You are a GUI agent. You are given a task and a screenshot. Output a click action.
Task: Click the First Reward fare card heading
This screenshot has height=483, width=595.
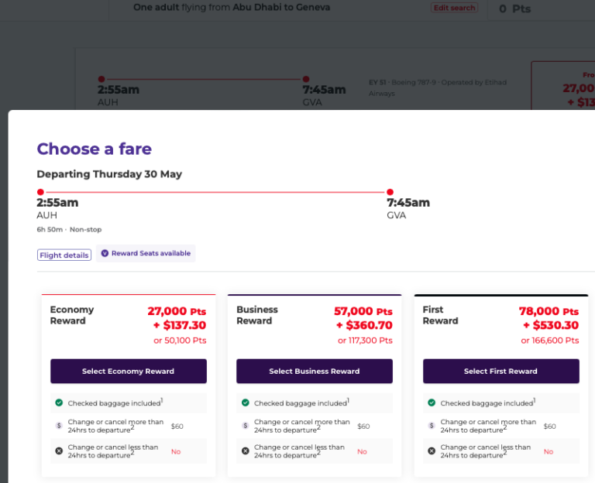[x=441, y=315]
